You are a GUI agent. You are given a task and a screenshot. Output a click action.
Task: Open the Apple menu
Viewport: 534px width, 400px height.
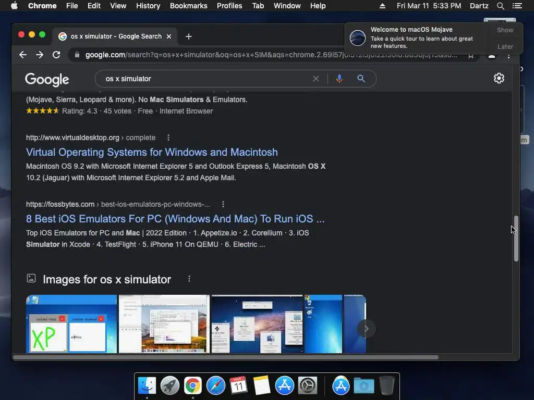(x=14, y=6)
